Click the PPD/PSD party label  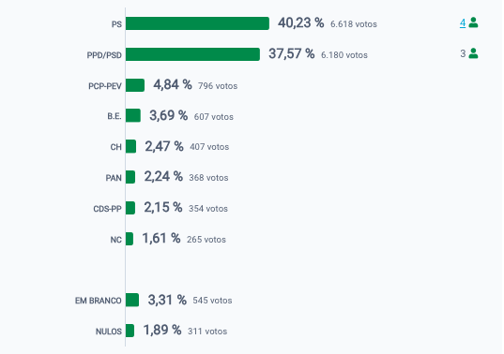[104, 55]
